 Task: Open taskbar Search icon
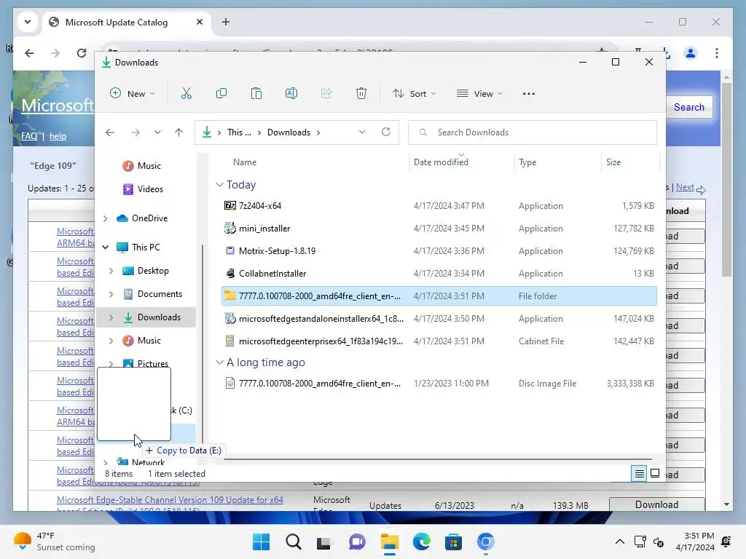point(293,542)
